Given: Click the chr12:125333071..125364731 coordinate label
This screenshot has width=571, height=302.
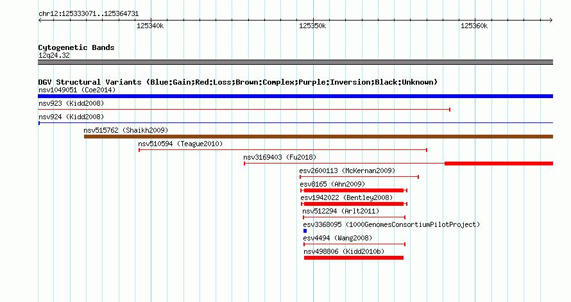Looking at the screenshot, I should (x=89, y=14).
